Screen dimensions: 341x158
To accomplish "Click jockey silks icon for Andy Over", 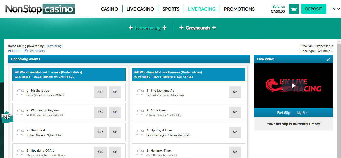I will coord(140,112).
